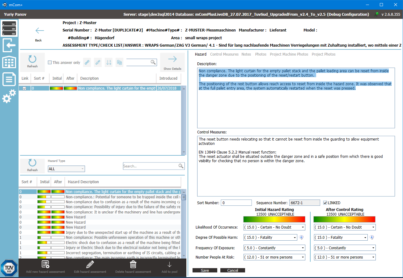
Task: Select 'Electric shock due to confusion' hazard row
Action: click(100, 242)
